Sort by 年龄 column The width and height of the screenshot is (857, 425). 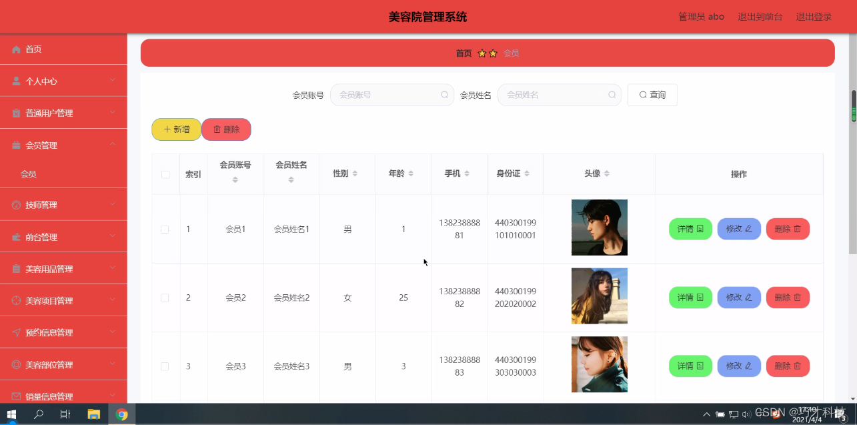pyautogui.click(x=411, y=173)
